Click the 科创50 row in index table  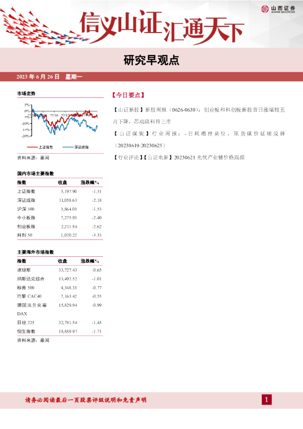(x=60, y=235)
